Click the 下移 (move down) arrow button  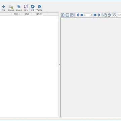pyautogui.click(x=3, y=8)
